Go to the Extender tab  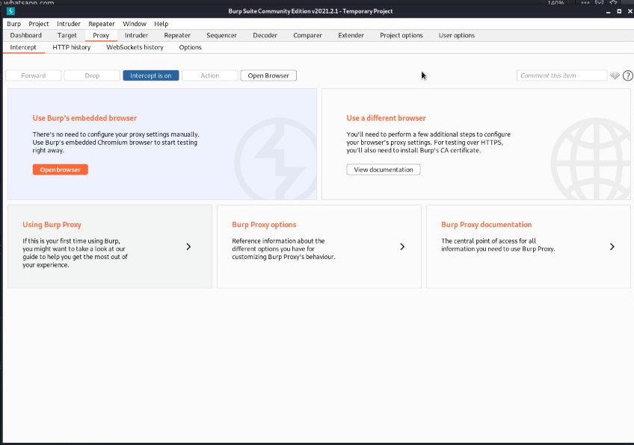point(351,36)
